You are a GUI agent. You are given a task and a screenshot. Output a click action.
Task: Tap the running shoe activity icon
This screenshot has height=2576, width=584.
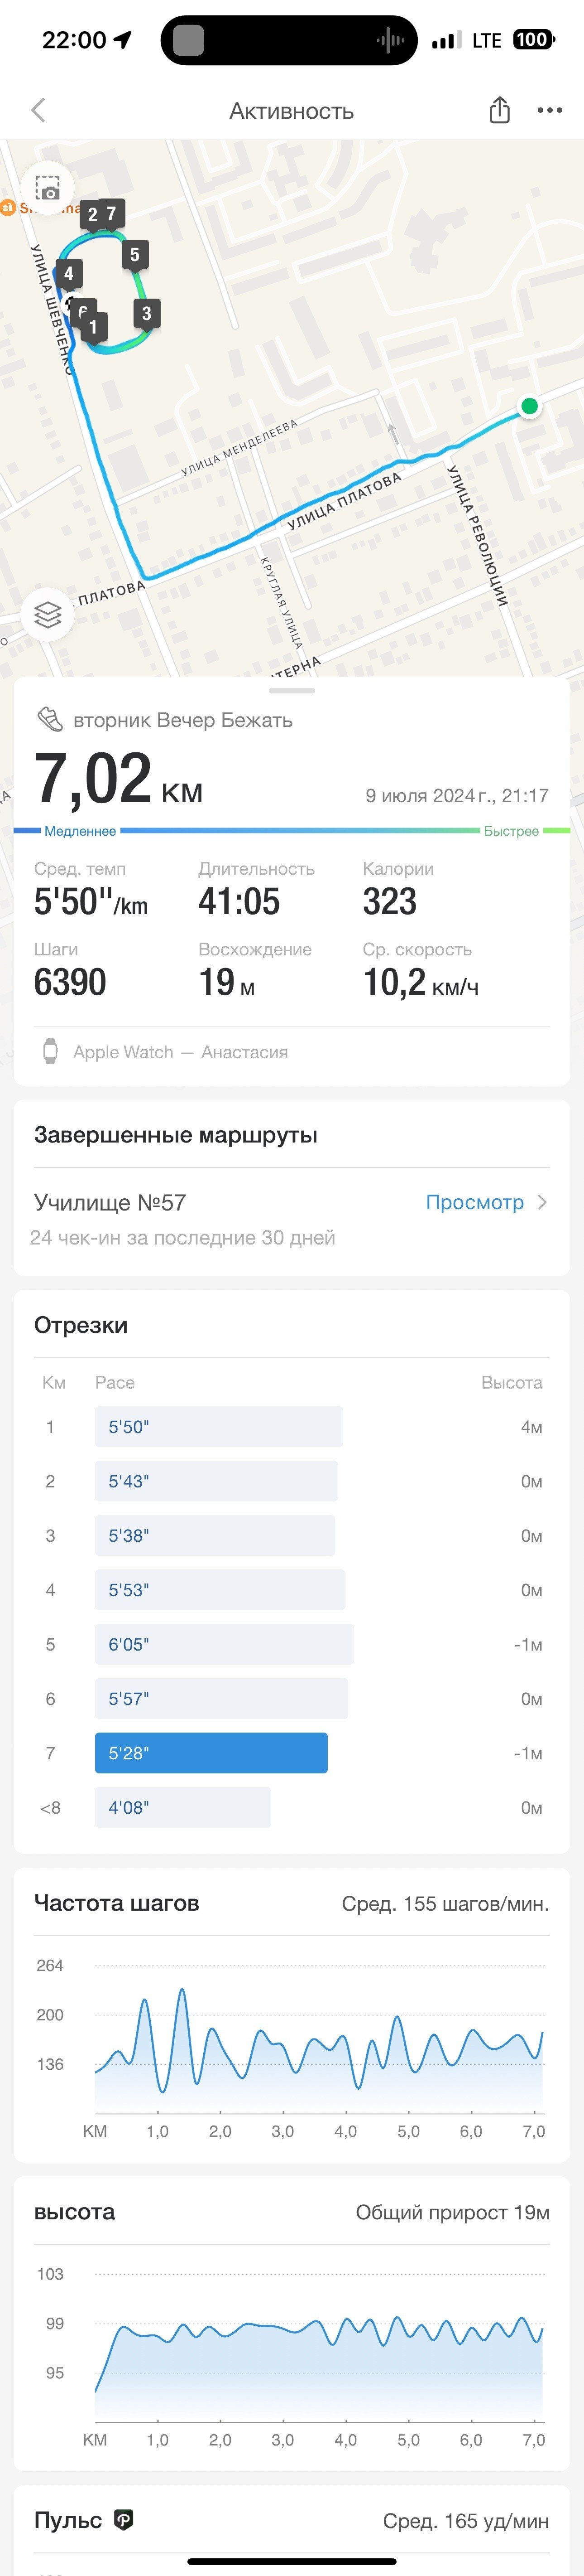(x=49, y=718)
